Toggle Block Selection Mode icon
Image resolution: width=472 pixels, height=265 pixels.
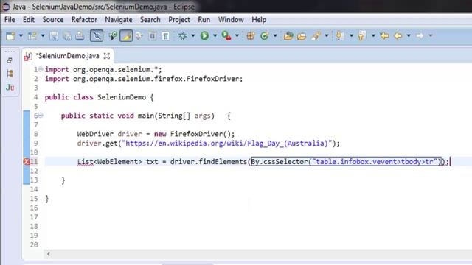coord(153,36)
